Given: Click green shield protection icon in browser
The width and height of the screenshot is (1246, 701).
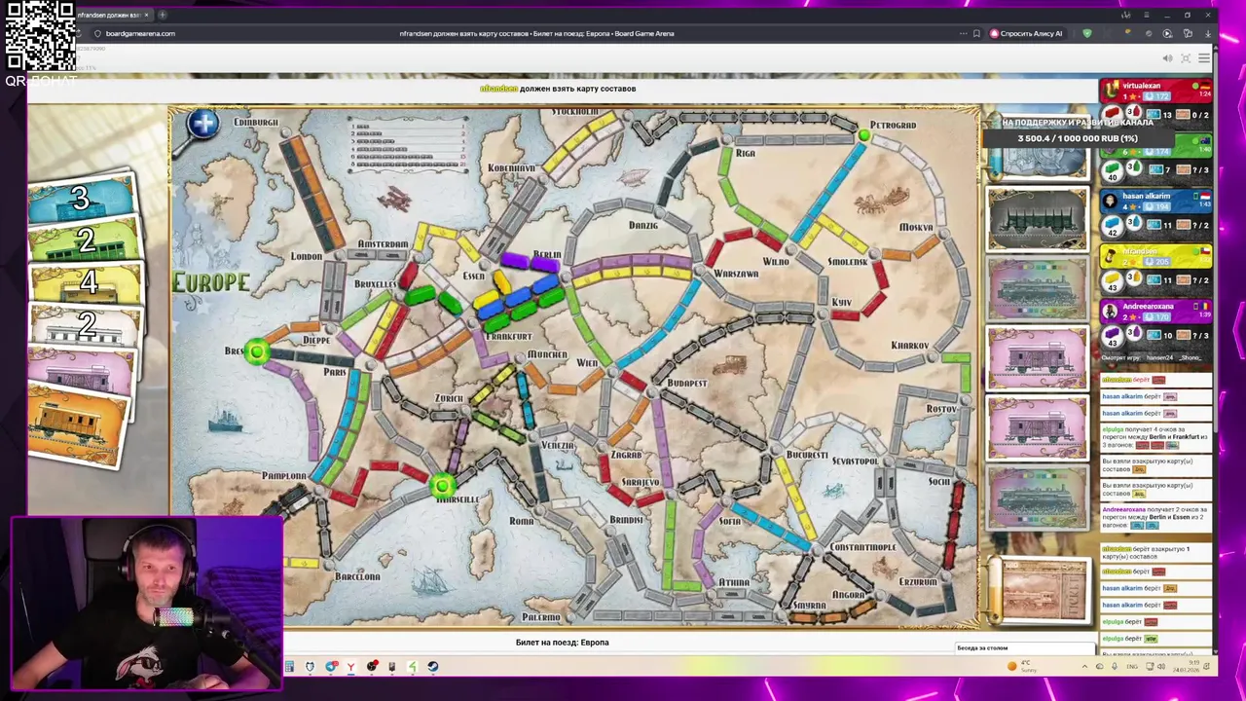Looking at the screenshot, I should 1087,33.
